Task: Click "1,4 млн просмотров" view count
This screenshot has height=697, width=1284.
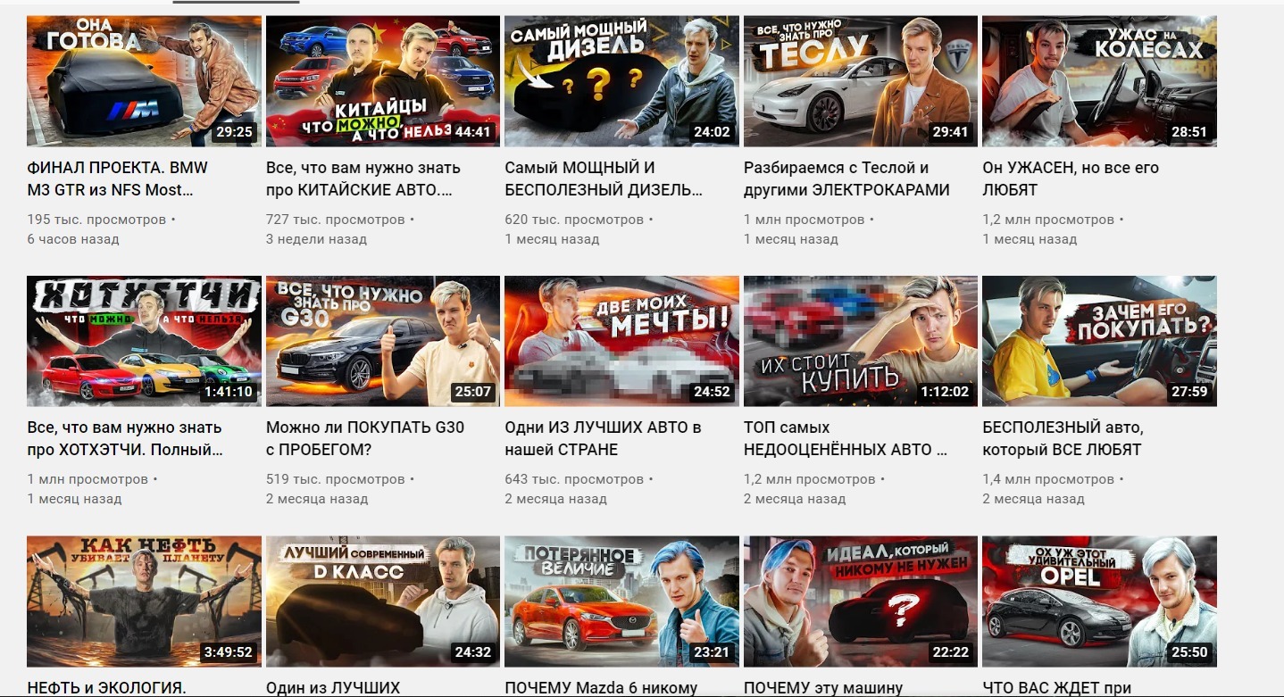Action: point(1048,479)
